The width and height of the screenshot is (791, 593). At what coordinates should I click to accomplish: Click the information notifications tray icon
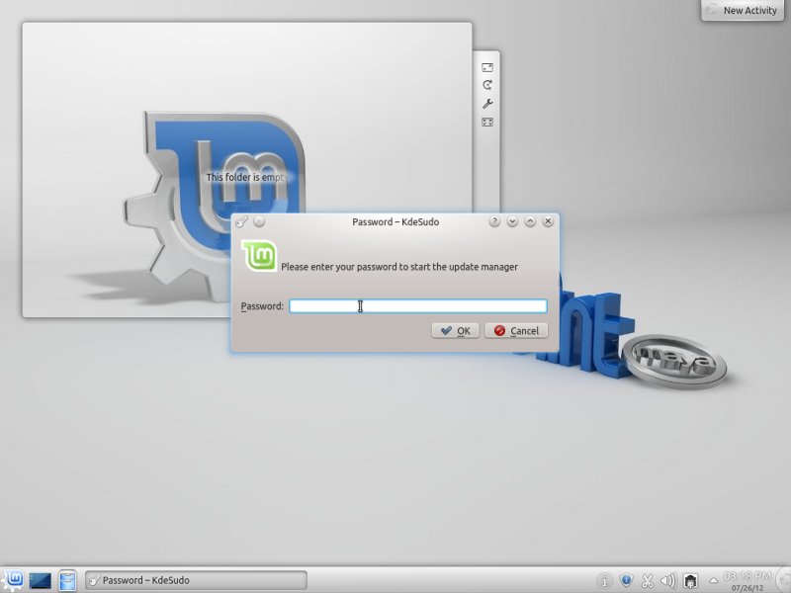(x=604, y=581)
